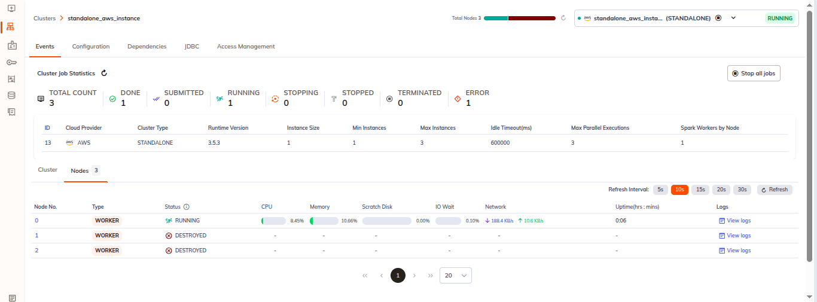817x302 pixels.
Task: Go to the first page
Action: [x=365, y=276]
